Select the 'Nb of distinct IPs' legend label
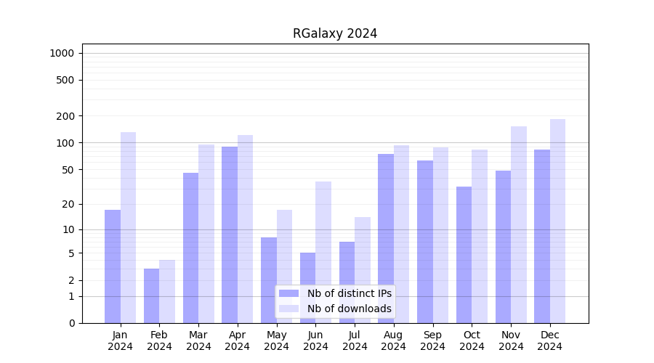The height and width of the screenshot is (363, 654). coord(349,293)
